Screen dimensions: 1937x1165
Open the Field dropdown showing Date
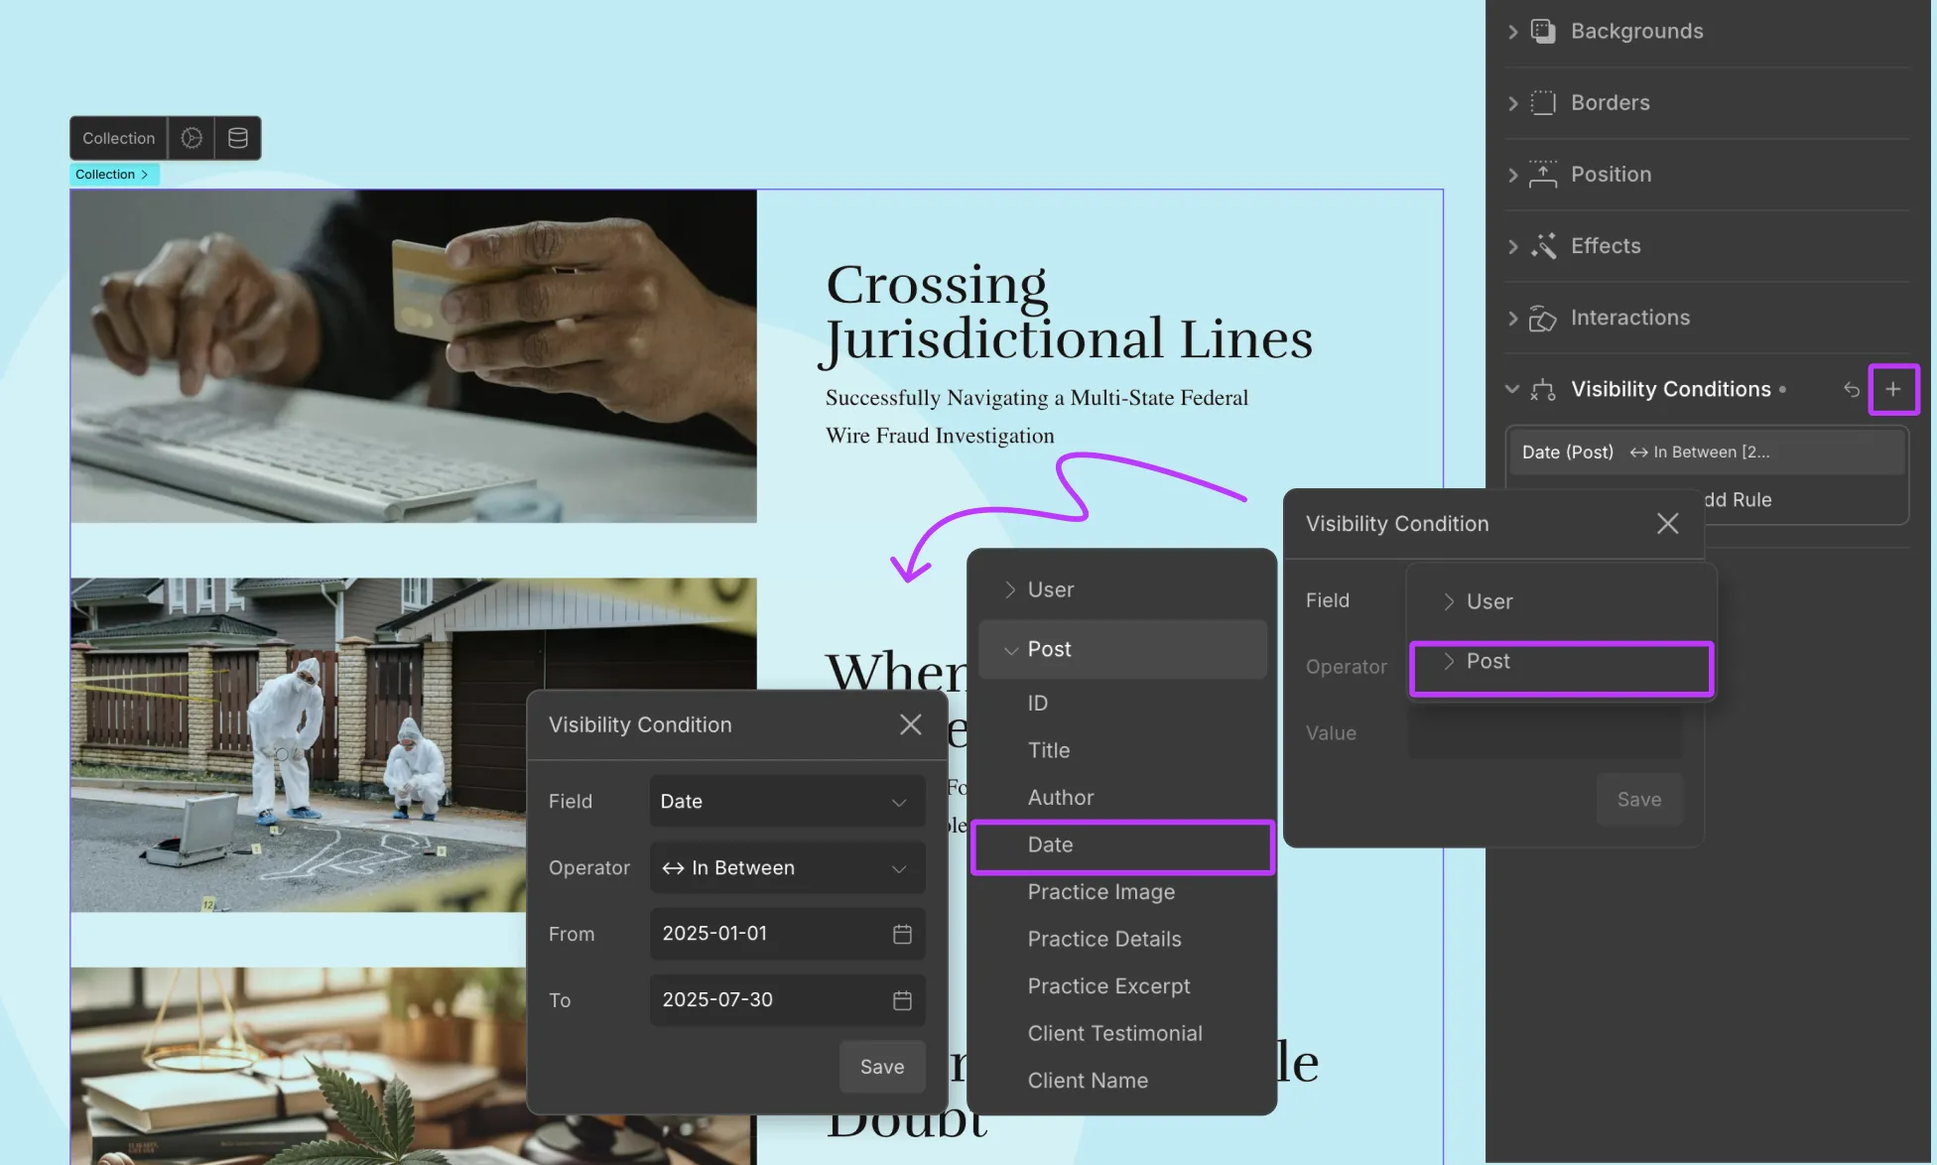787,801
